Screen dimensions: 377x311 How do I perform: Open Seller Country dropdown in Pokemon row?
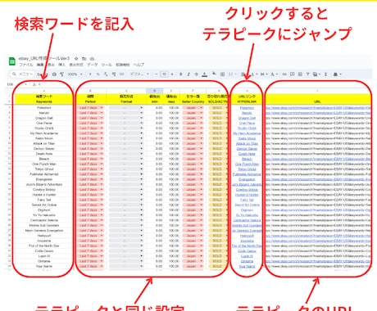click(x=202, y=108)
